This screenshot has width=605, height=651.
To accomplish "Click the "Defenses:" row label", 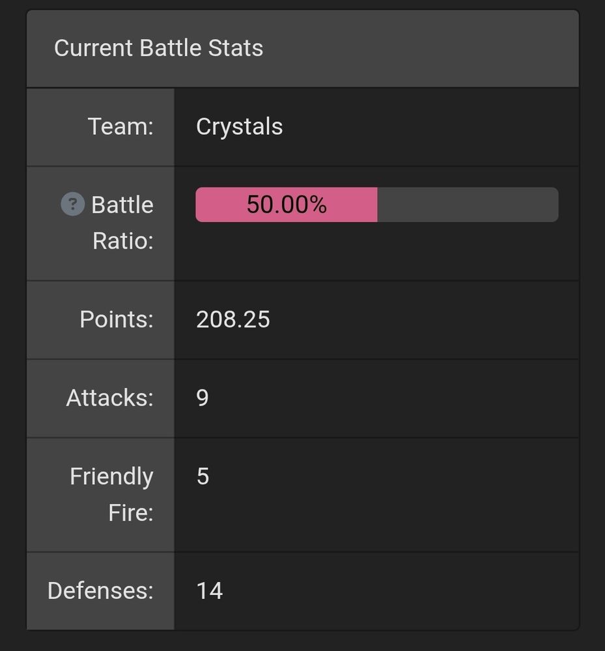I will 100,590.
